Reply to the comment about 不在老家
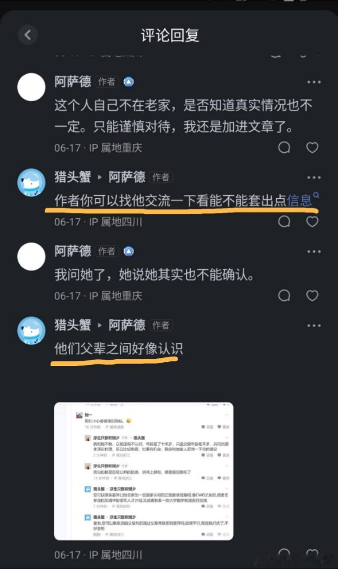 [x=284, y=148]
